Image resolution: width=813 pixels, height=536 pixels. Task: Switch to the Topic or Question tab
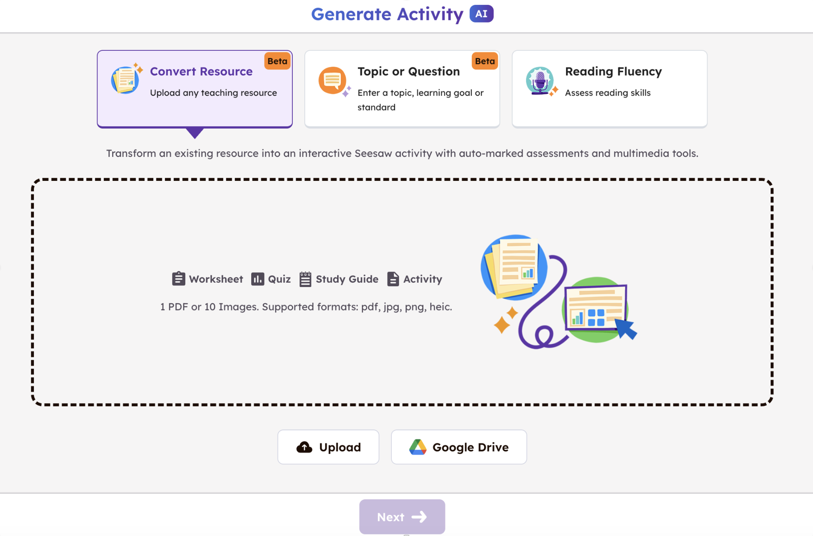[x=402, y=88]
